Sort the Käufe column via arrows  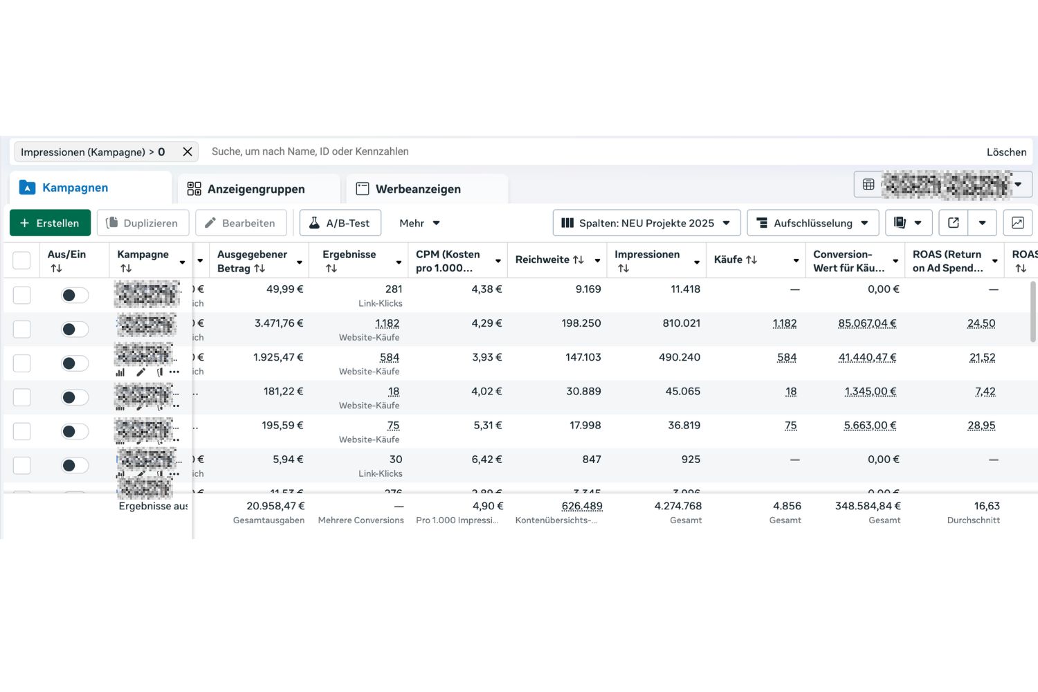pos(752,260)
